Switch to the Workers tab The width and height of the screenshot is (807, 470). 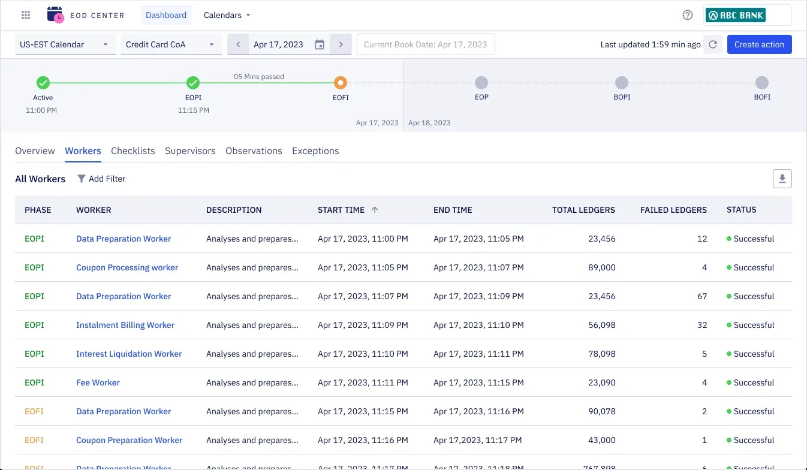[x=83, y=151]
